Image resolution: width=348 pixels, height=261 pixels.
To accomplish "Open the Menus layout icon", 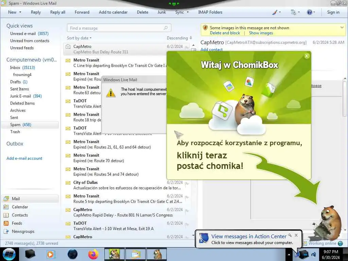I will pos(293,12).
